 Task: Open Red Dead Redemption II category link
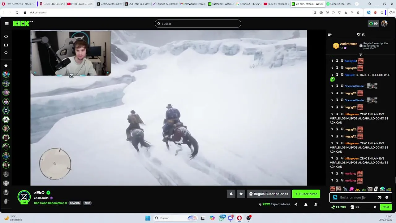50,203
